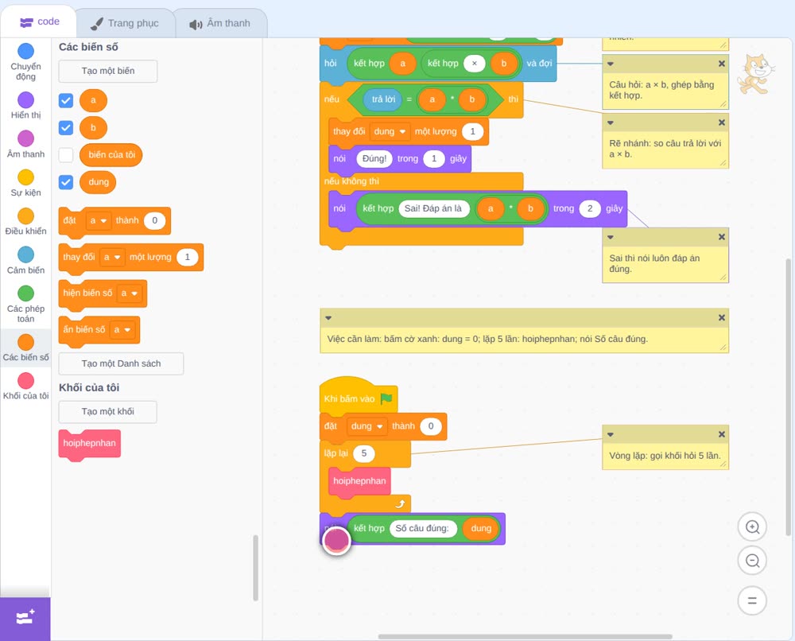Open 'dung' dropdown in workspace 'đặt … thành' block
The image size is (795, 641).
tap(367, 426)
